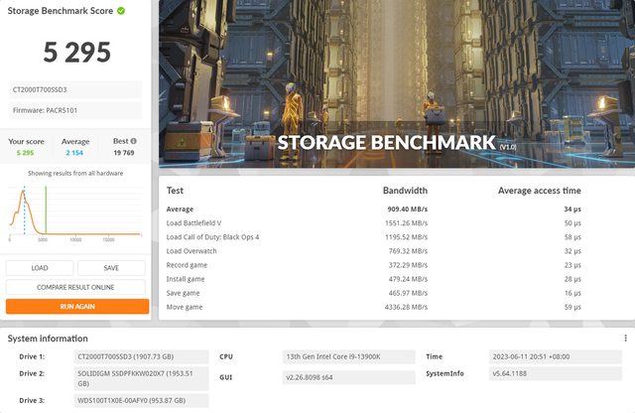Click the Move game test row

point(396,307)
